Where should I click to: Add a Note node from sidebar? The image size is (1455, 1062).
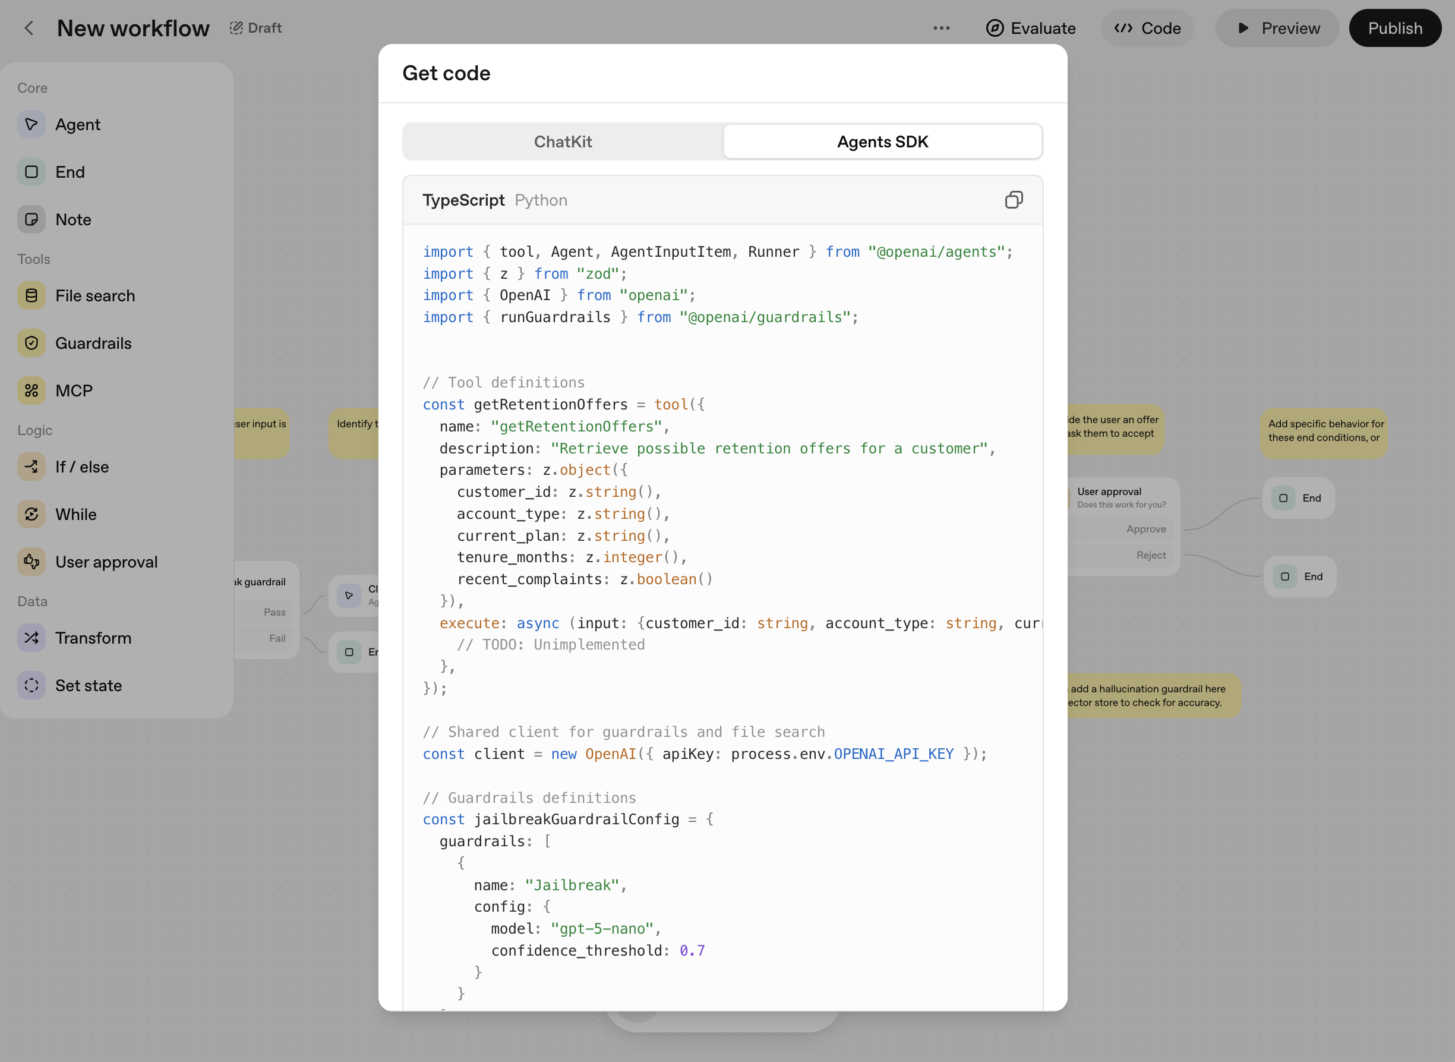point(72,220)
